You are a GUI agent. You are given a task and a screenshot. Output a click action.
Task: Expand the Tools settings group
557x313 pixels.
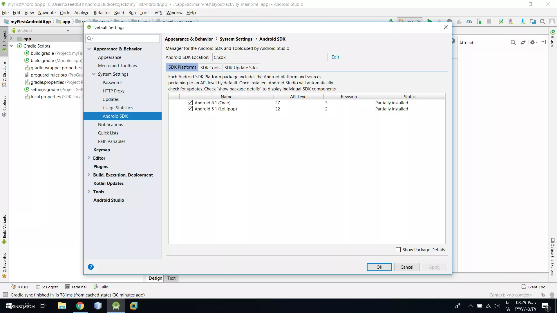(x=89, y=192)
